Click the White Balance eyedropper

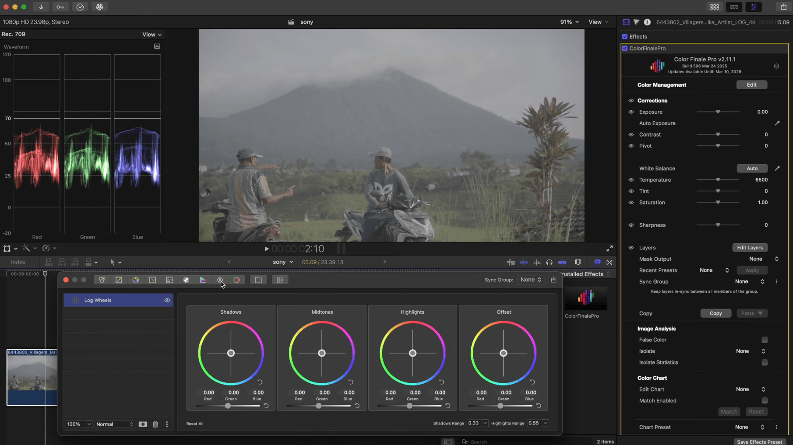pyautogui.click(x=777, y=168)
